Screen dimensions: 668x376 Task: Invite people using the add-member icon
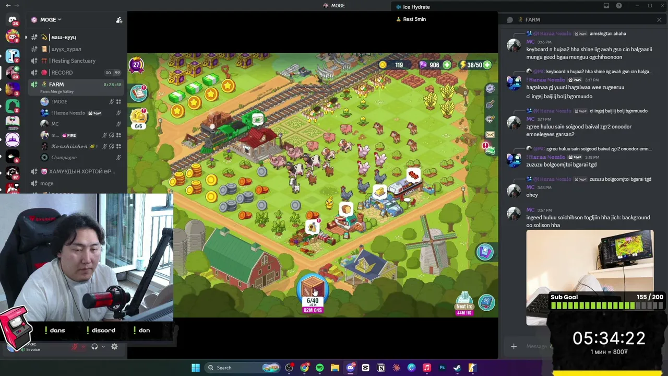[x=119, y=20]
